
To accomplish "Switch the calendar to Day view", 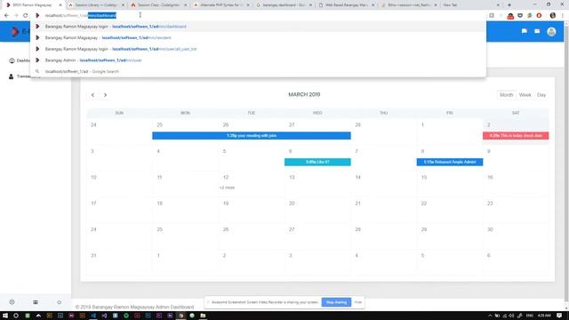I will [541, 95].
